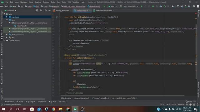200x112 pixels.
Task: Click the collapse-all icon in project panel
Action: coord(41,10)
